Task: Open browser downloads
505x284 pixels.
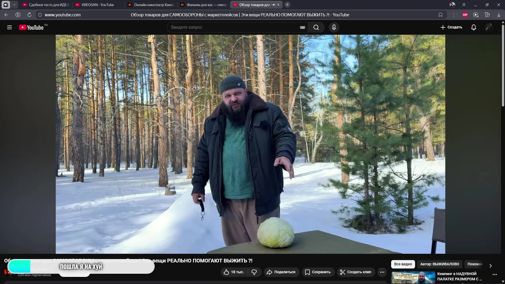Action: [499, 15]
